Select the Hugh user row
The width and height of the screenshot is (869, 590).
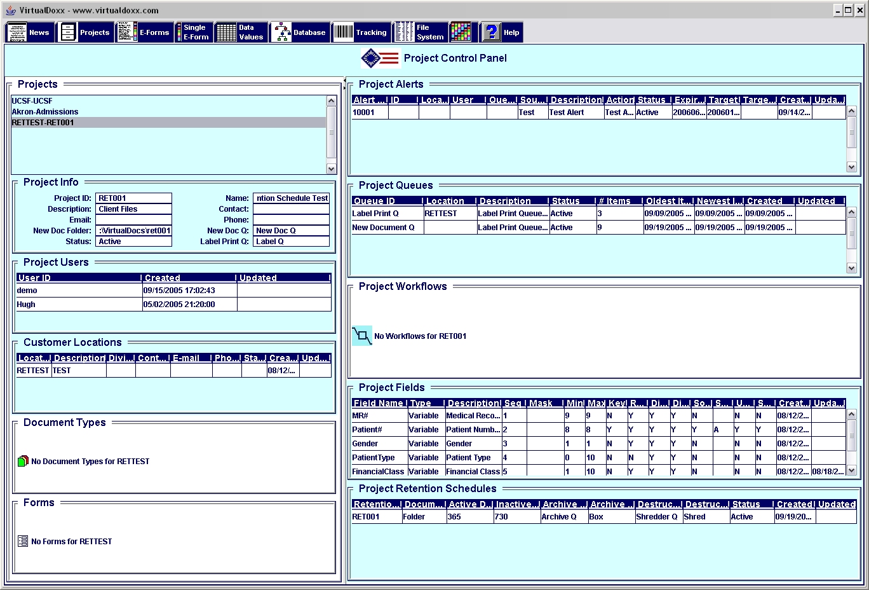click(x=174, y=305)
